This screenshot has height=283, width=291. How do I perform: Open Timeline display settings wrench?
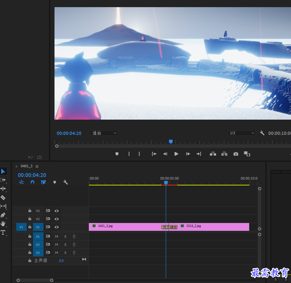[x=66, y=182]
